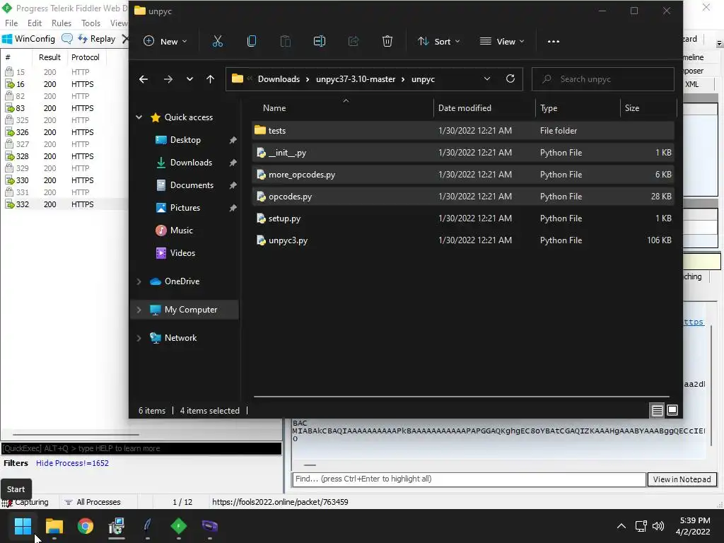Open Videos in the sidebar
This screenshot has height=543, width=724.
pos(182,253)
